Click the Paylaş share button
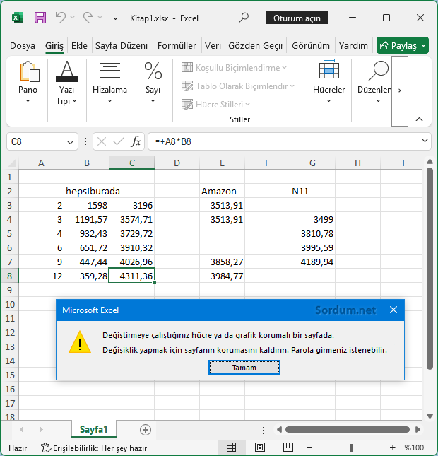Screen dimensions: 438x456 coord(403,45)
